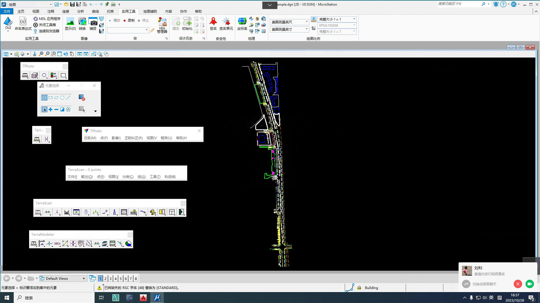Select the element selection Individual mode icon
This screenshot has height=303, width=540.
(x=44, y=97)
